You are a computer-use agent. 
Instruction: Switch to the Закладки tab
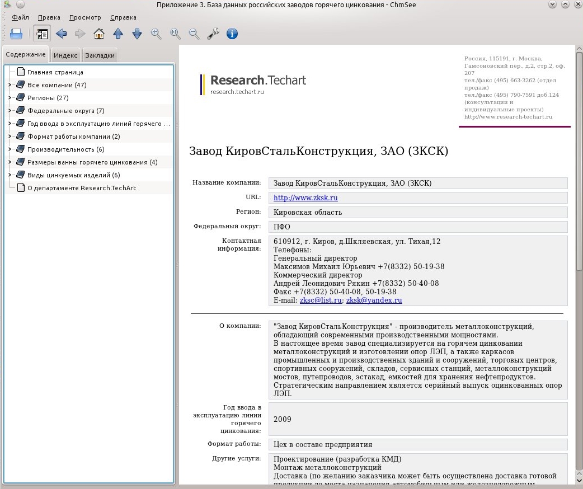click(x=100, y=55)
